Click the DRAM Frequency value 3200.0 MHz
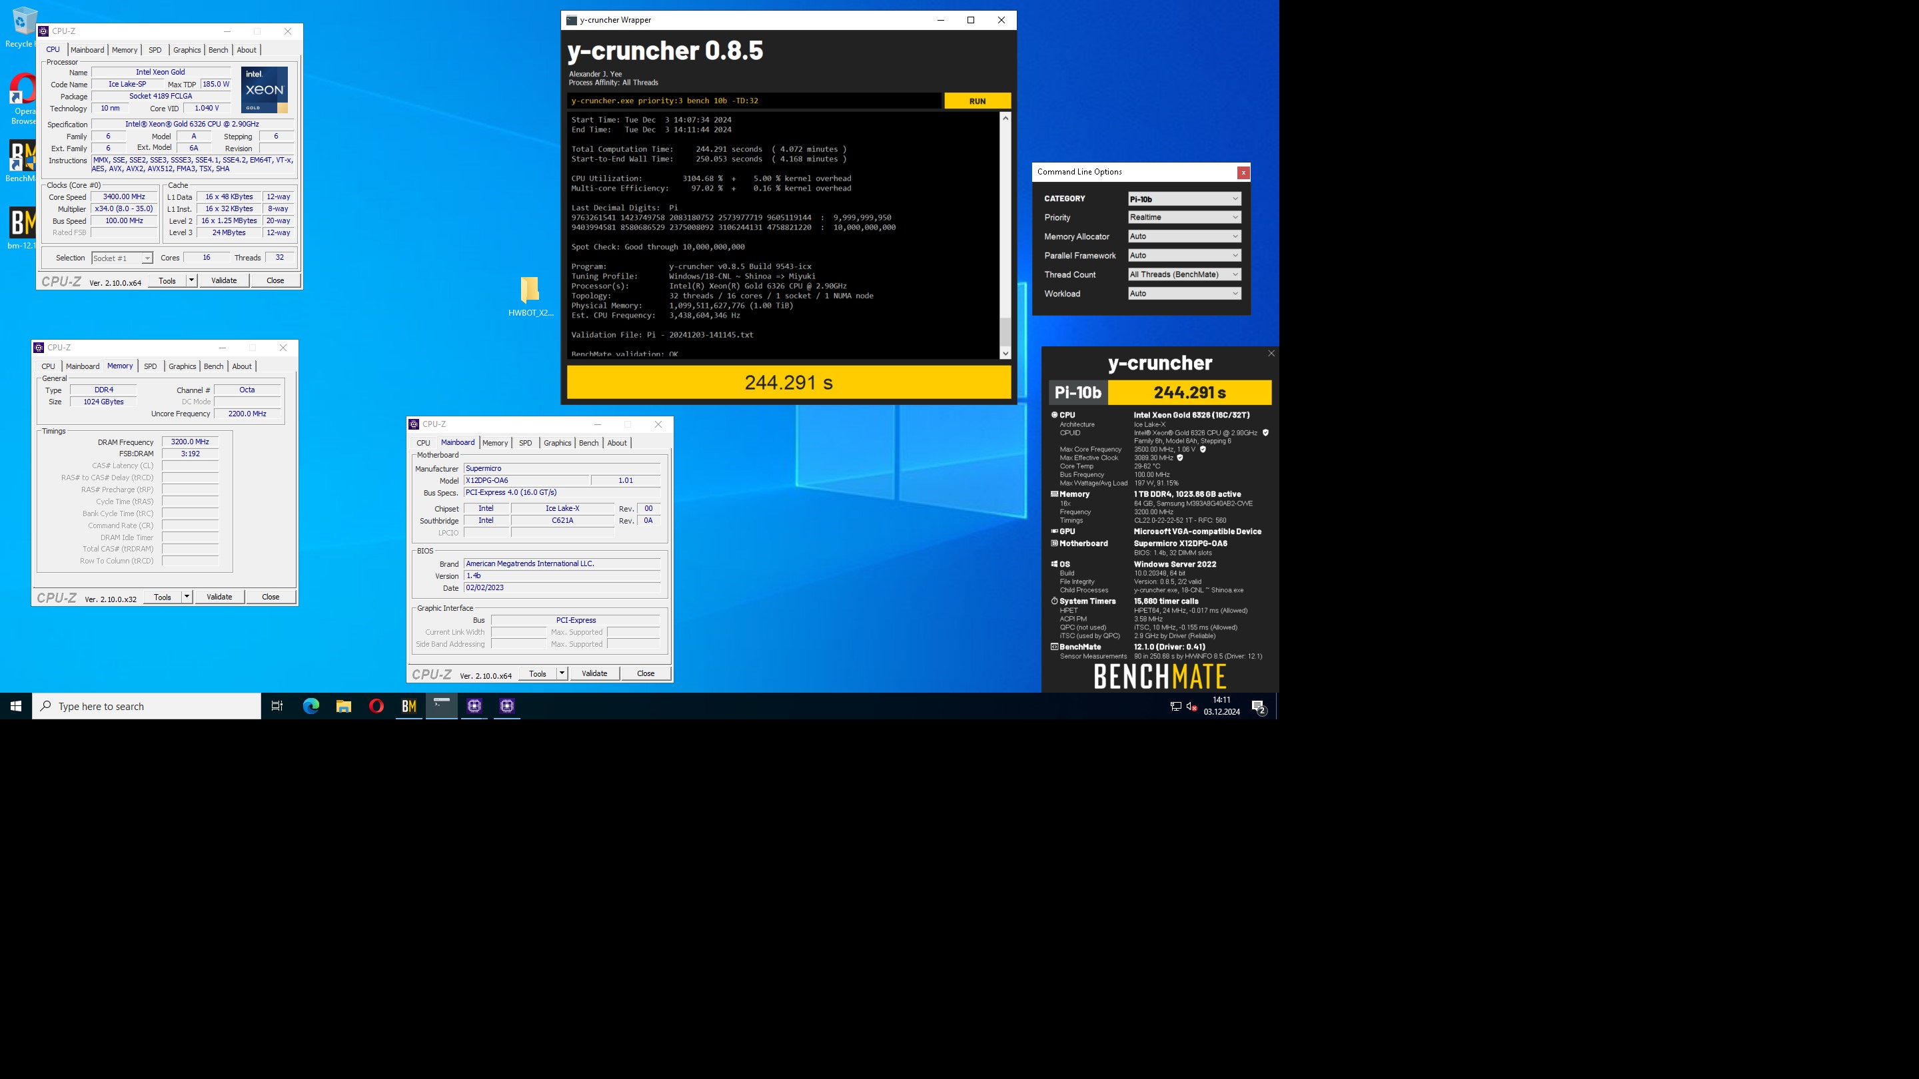Screen dimensions: 1919x1079 190,442
